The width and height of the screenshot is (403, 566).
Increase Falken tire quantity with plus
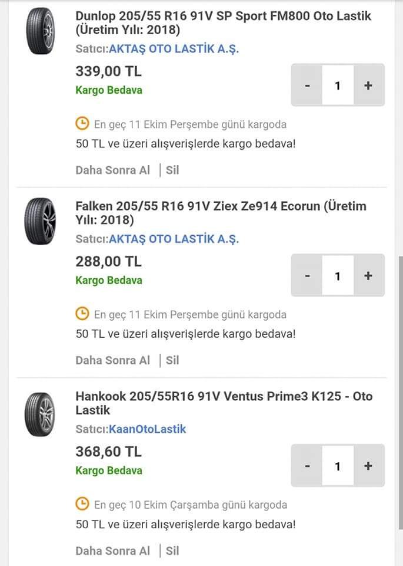click(x=368, y=275)
